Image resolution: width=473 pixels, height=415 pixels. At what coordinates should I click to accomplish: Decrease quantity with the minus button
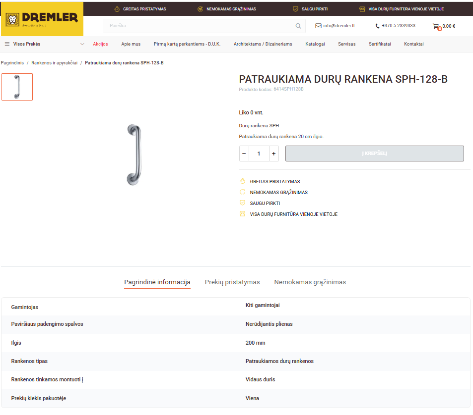tap(244, 154)
